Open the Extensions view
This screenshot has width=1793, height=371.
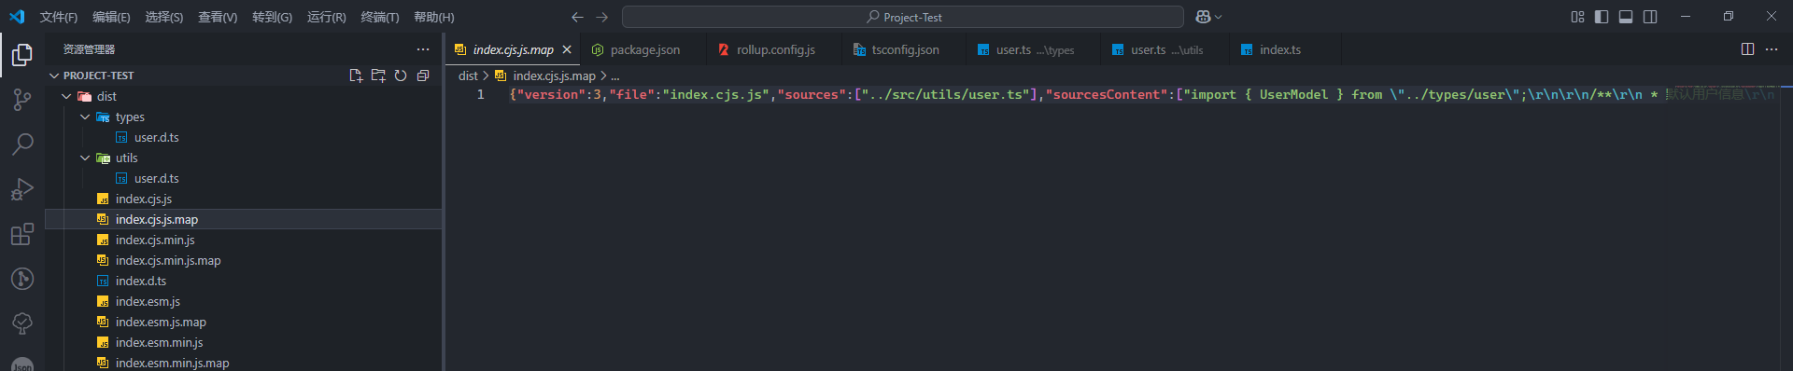click(x=22, y=234)
